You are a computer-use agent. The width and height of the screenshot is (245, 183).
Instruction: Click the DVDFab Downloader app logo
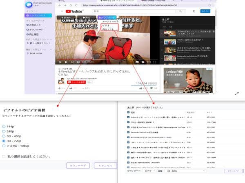29,5
